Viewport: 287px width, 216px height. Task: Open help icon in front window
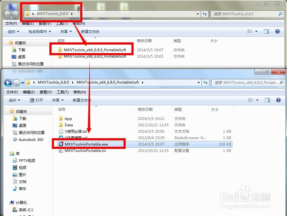click(278, 100)
